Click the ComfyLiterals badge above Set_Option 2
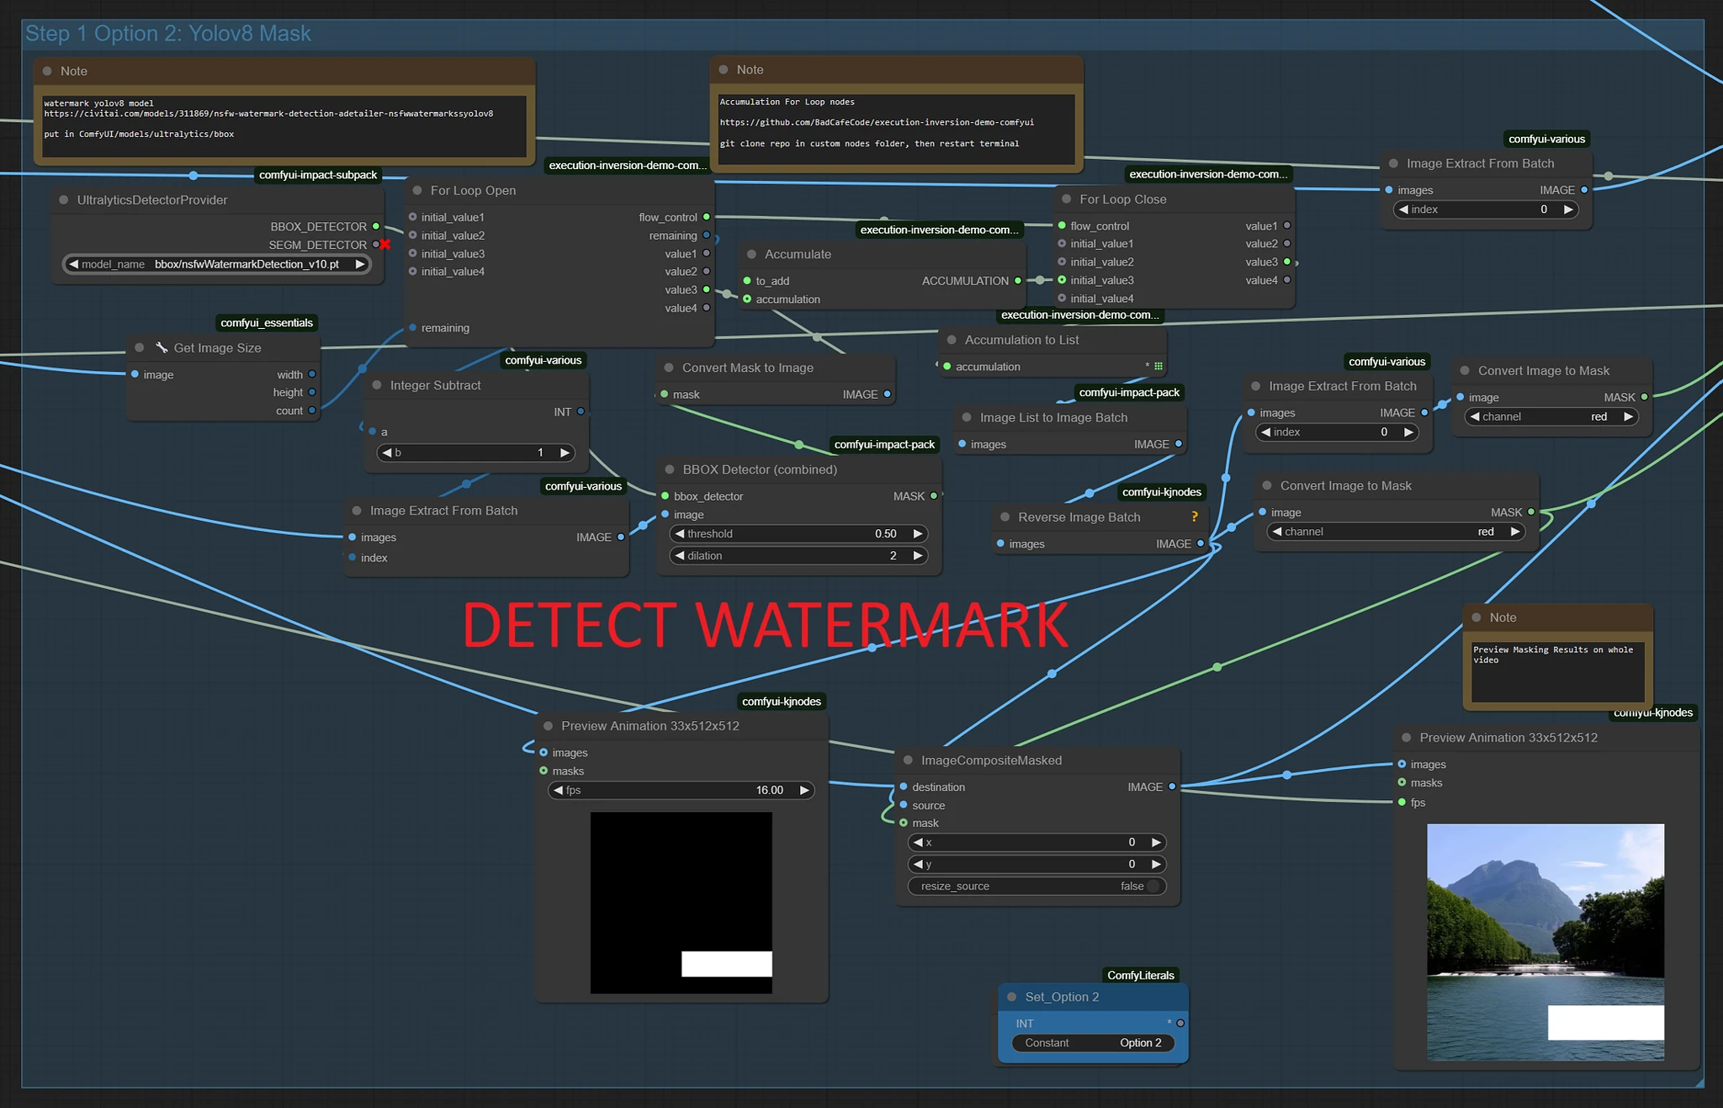The image size is (1723, 1108). tap(1140, 975)
